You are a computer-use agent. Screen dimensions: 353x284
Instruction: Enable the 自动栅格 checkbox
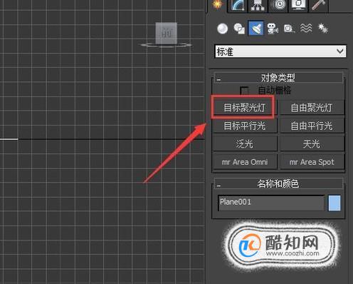coord(244,91)
